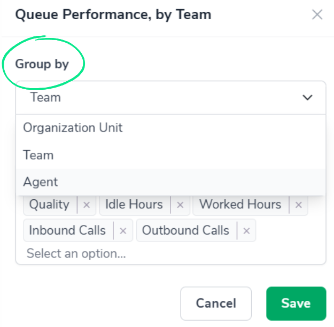Image resolution: width=334 pixels, height=327 pixels.
Task: Collapse the Group by dropdown chevron
Action: pyautogui.click(x=307, y=97)
